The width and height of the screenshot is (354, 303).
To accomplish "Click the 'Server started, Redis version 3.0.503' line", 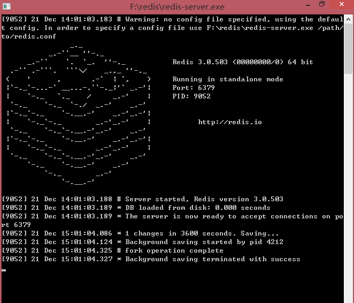I will click(x=142, y=199).
